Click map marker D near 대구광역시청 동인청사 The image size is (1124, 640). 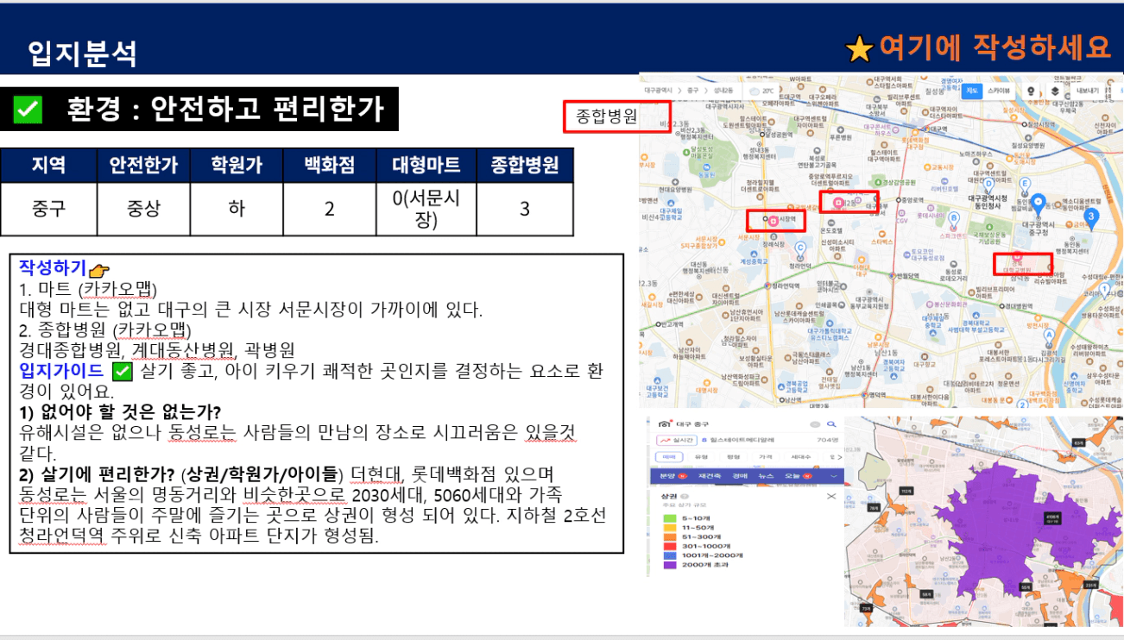click(988, 185)
